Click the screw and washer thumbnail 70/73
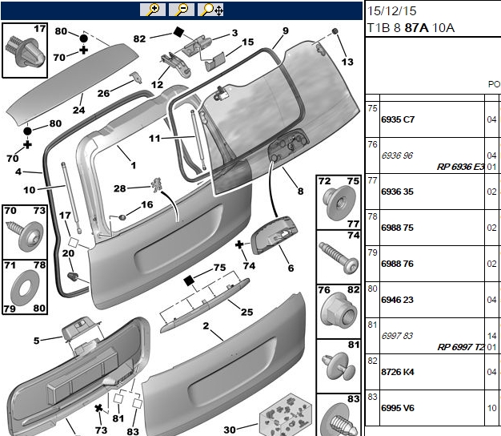 pos(25,232)
